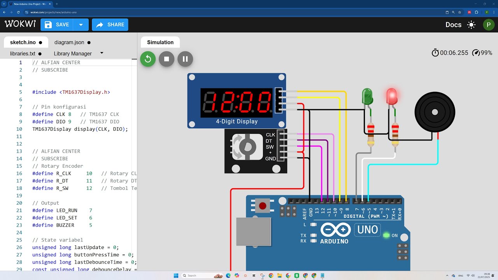The image size is (498, 280).
Task: Pause the simulation
Action: coord(185,59)
